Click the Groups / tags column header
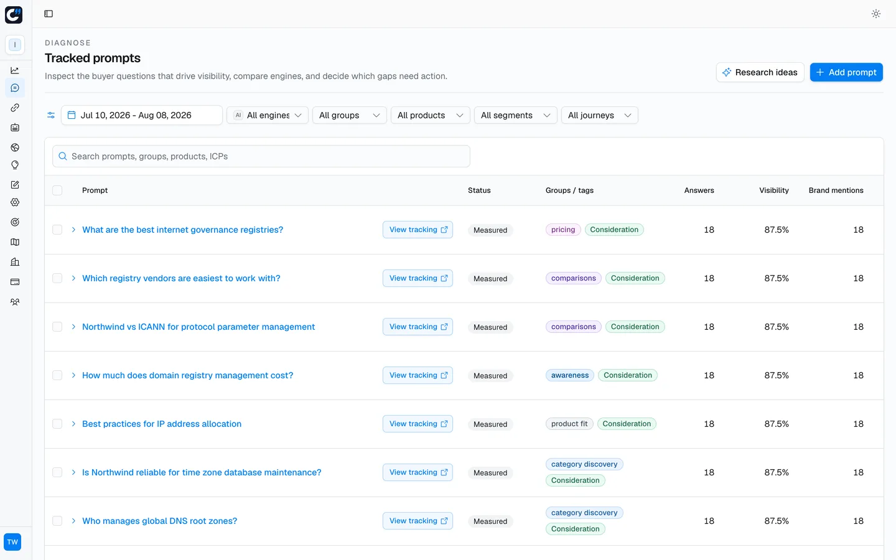 [569, 190]
